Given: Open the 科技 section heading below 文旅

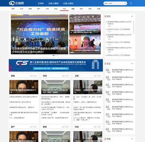Looking at the screenshot, I should 77,127.
